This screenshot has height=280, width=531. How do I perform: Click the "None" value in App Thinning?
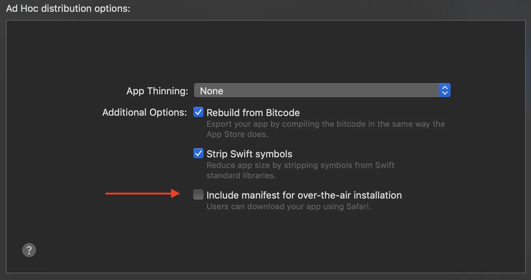click(212, 91)
